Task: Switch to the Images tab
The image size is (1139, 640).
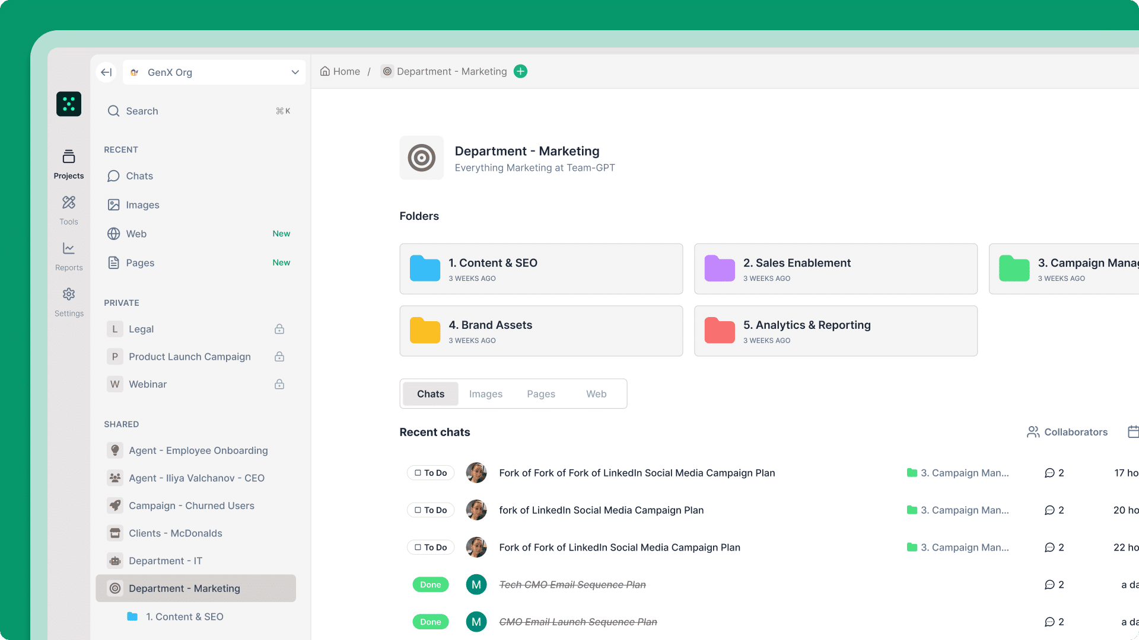Action: coord(486,394)
